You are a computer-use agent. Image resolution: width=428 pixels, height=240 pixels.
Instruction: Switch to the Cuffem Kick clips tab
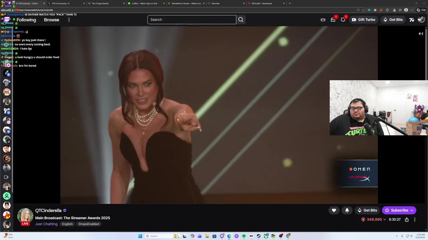point(145,3)
